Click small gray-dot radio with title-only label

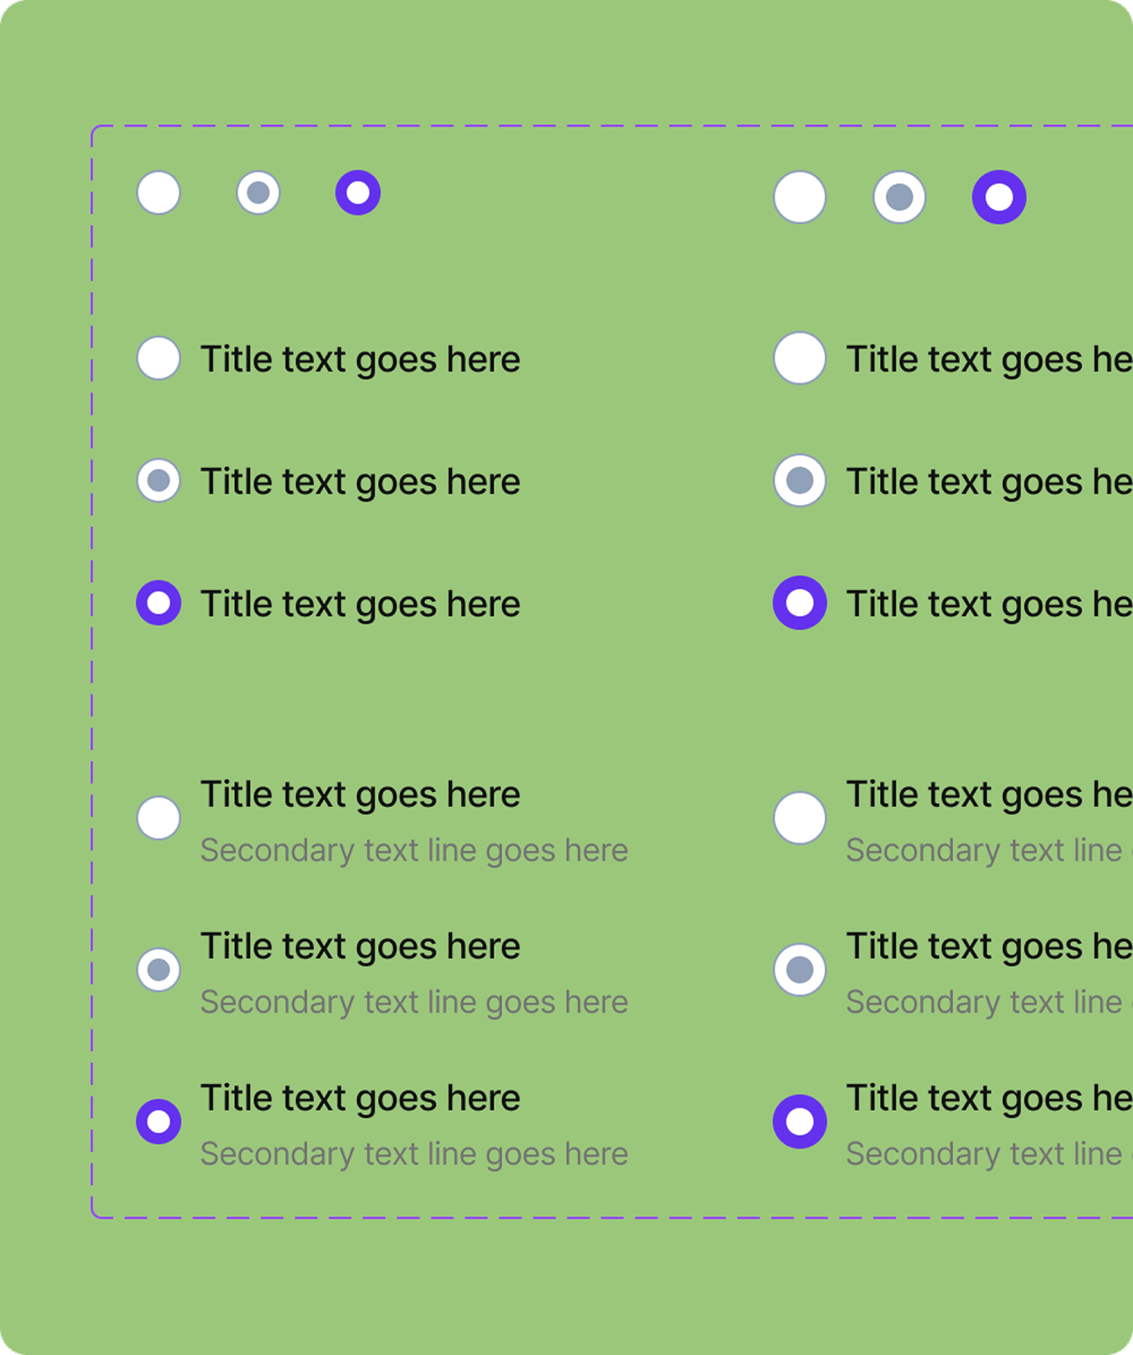159,480
